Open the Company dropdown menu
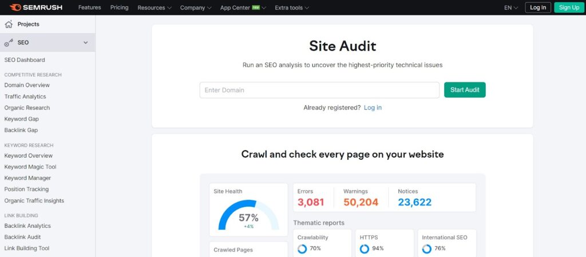The image size is (586, 257). [x=196, y=7]
